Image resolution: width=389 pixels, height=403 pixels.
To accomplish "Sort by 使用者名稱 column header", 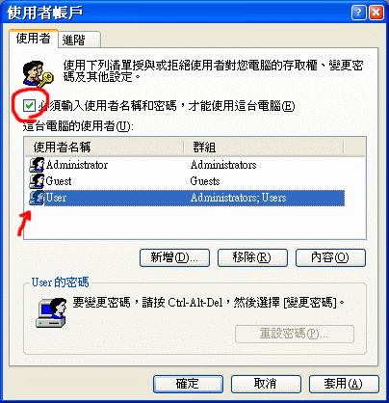I will [x=104, y=148].
